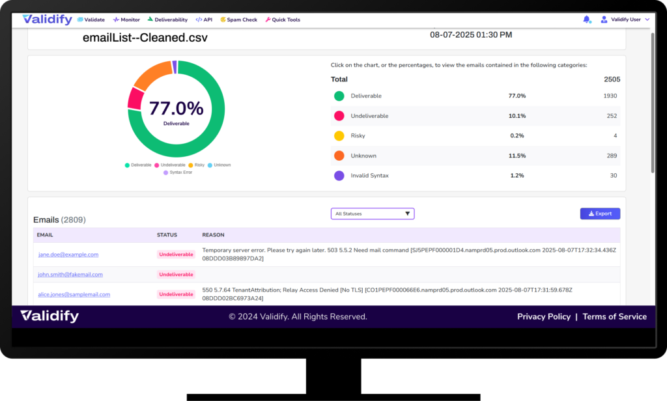The width and height of the screenshot is (667, 401).
Task: Click the Export button
Action: point(600,214)
